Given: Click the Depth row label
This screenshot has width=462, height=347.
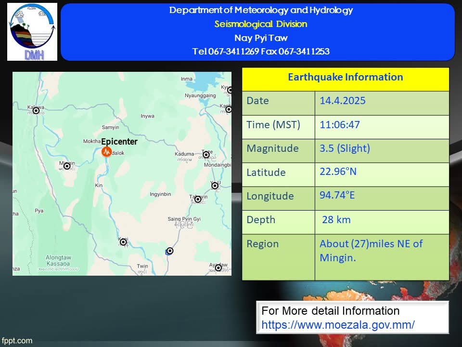Looking at the screenshot, I should (x=261, y=220).
